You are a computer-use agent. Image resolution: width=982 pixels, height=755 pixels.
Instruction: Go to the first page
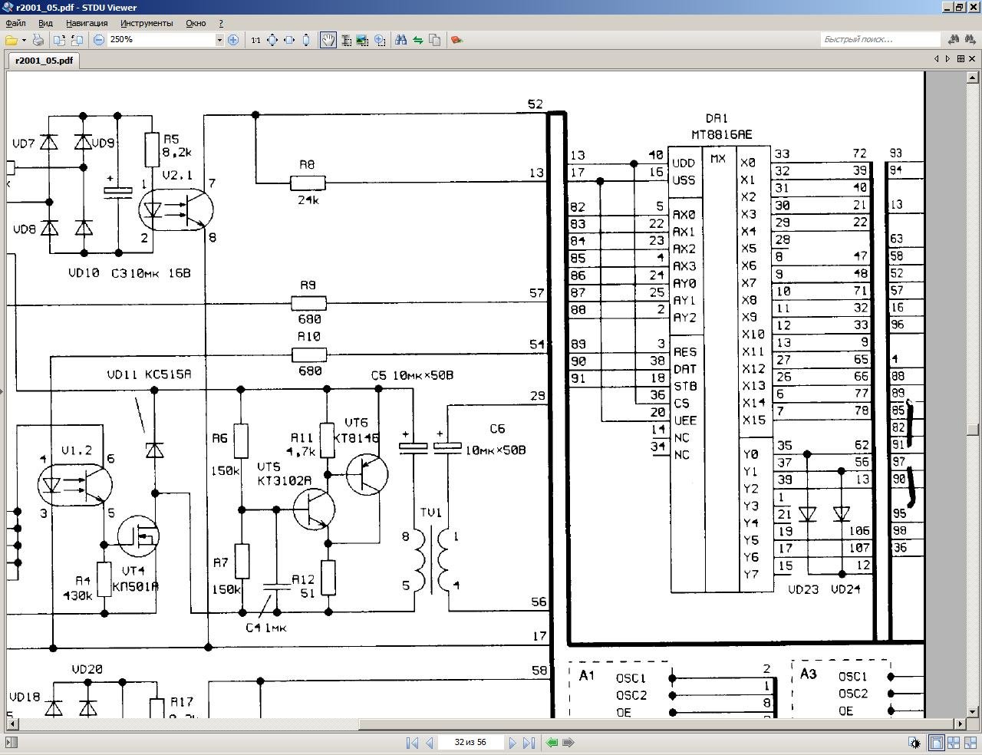coord(412,743)
